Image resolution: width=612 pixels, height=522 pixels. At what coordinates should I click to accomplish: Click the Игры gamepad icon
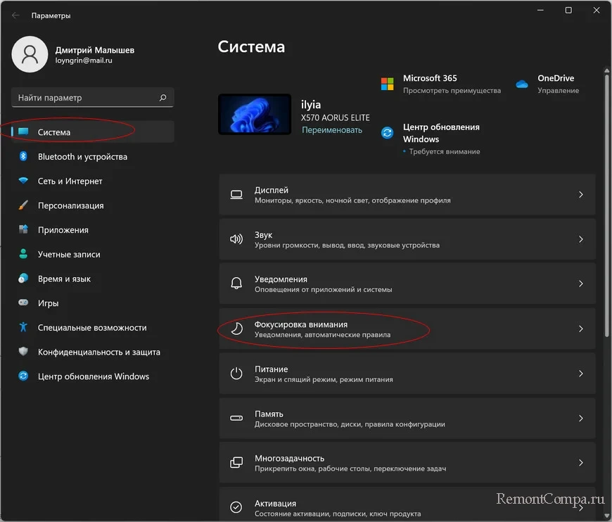(x=23, y=303)
